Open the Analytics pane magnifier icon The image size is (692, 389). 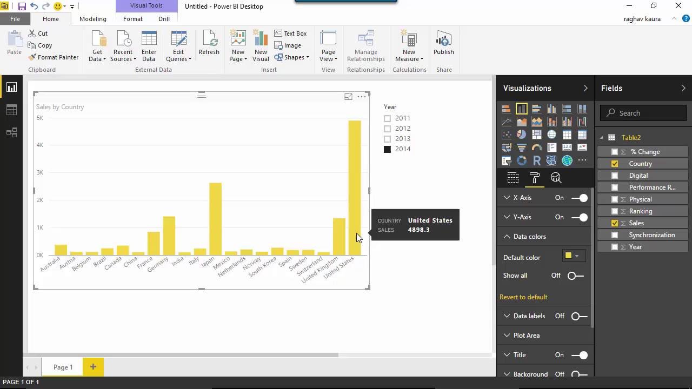click(x=556, y=178)
